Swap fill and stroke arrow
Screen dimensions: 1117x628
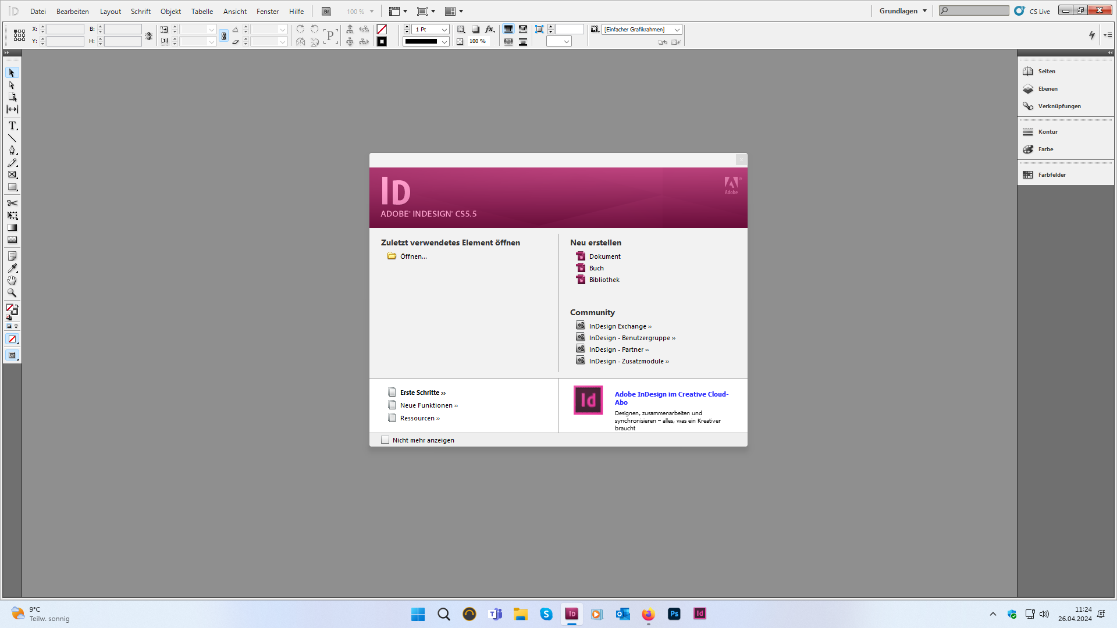coord(16,305)
